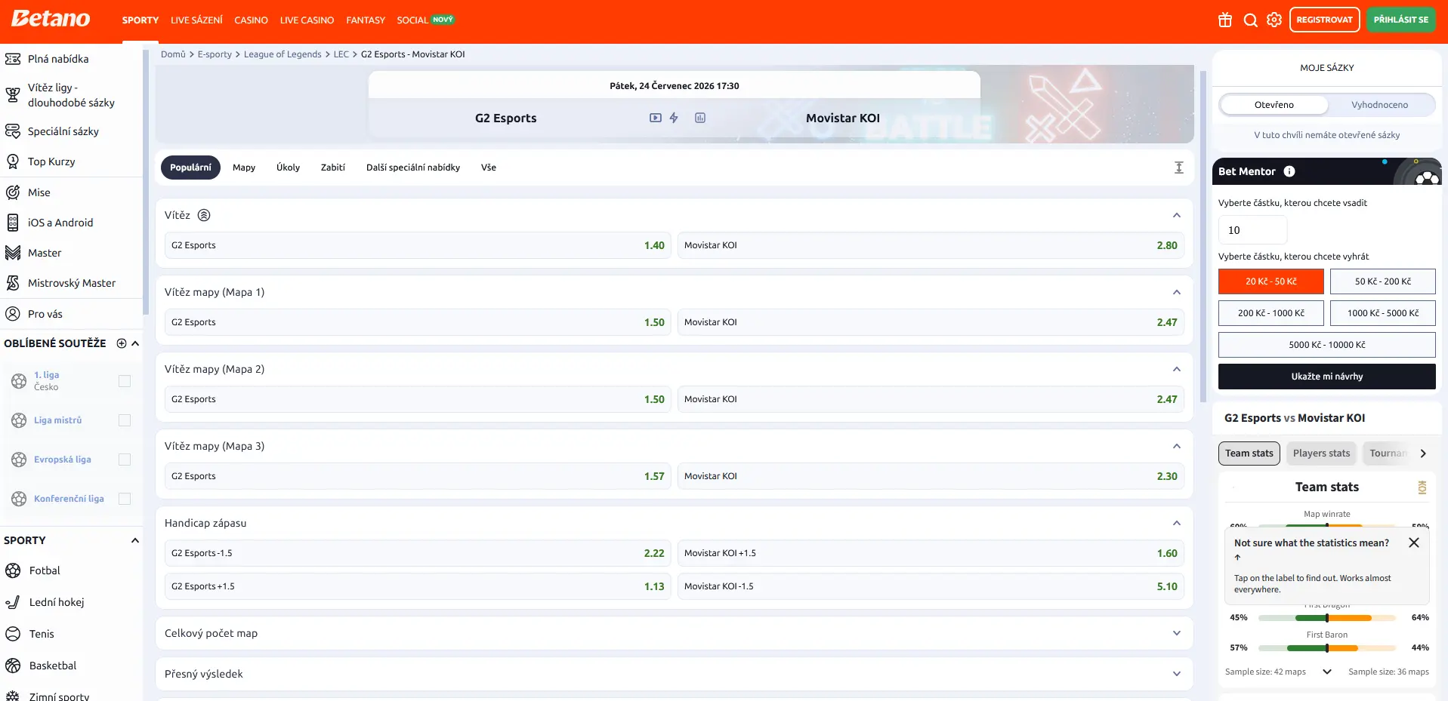
Task: Open the sample size 42 maps dropdown
Action: [1327, 672]
